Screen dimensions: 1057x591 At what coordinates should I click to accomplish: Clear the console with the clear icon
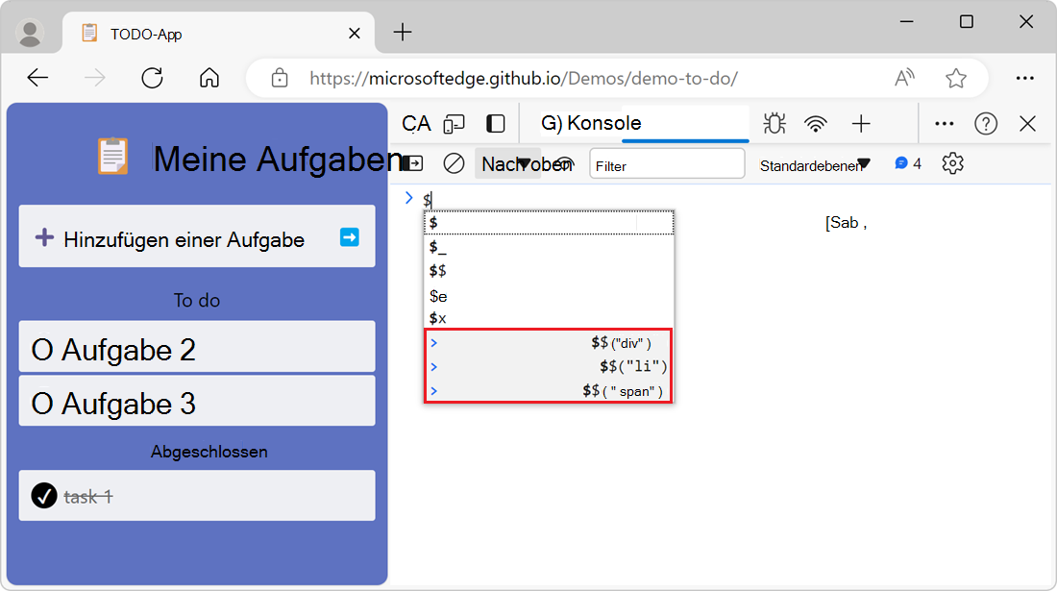click(453, 163)
